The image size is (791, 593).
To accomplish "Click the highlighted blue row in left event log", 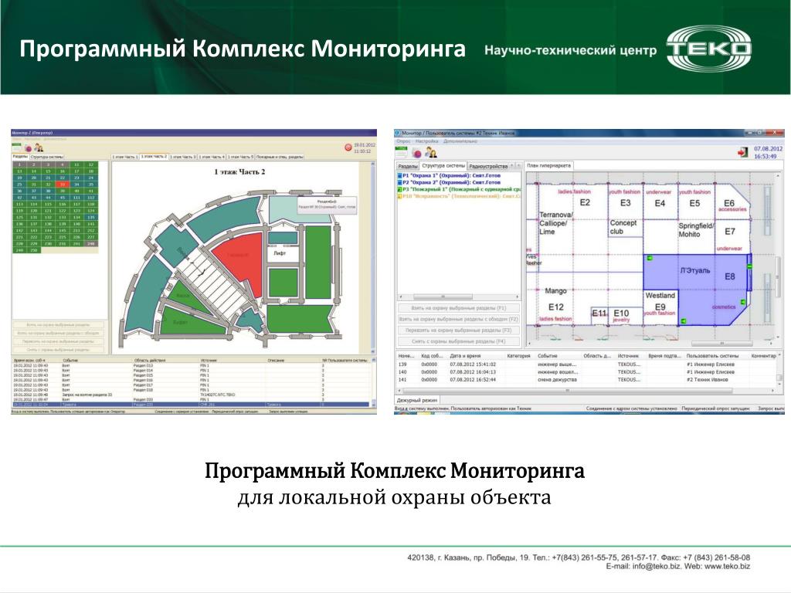I will 191,405.
